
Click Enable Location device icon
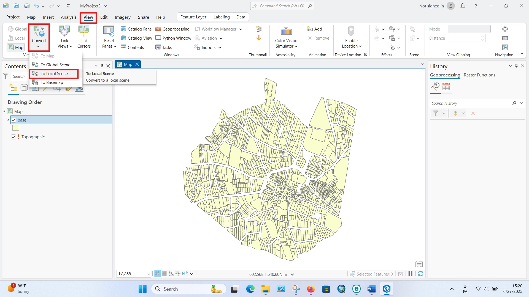351,31
